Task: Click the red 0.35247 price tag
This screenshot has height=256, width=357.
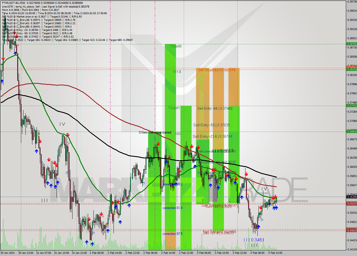Action: click(x=351, y=203)
